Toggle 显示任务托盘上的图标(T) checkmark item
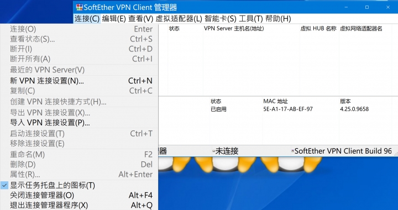Image resolution: width=398 pixels, height=210 pixels. (x=79, y=185)
